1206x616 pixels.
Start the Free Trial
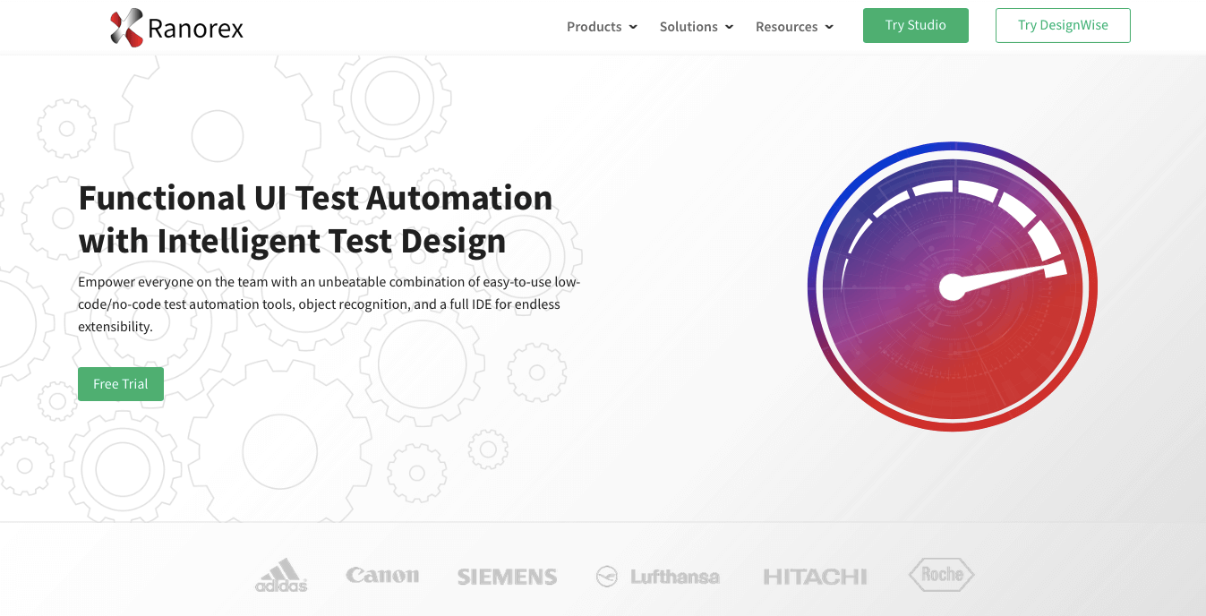point(120,383)
